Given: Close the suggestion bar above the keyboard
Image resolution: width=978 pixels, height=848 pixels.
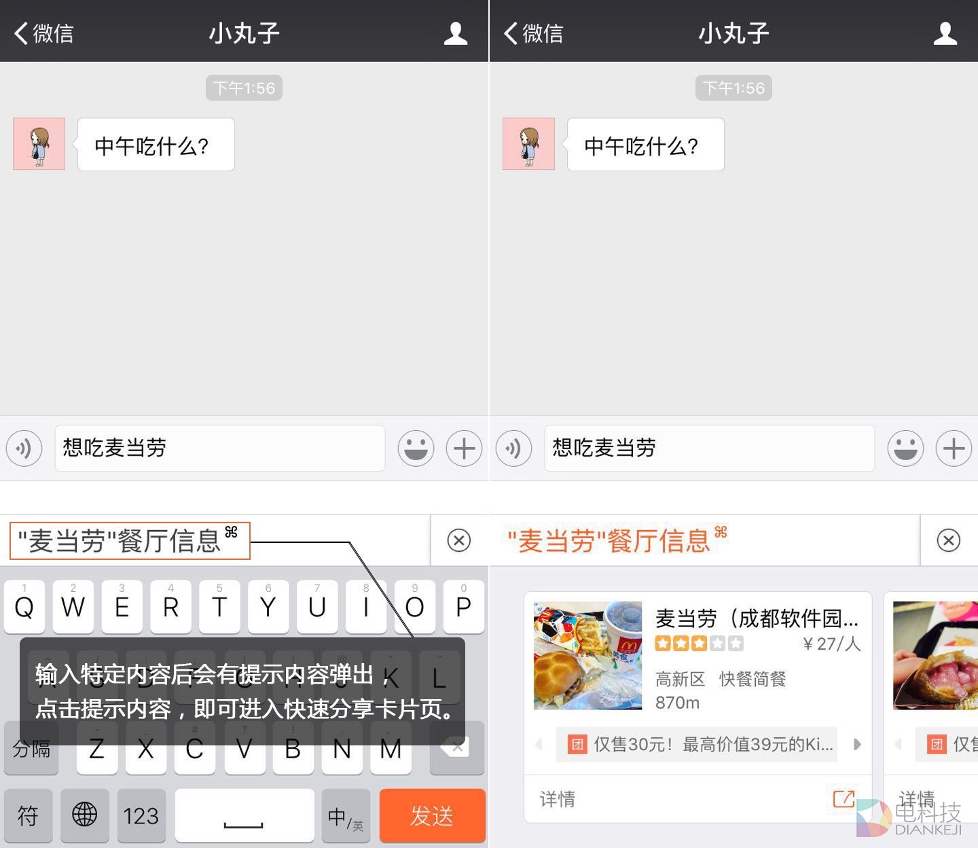Looking at the screenshot, I should pyautogui.click(x=459, y=540).
